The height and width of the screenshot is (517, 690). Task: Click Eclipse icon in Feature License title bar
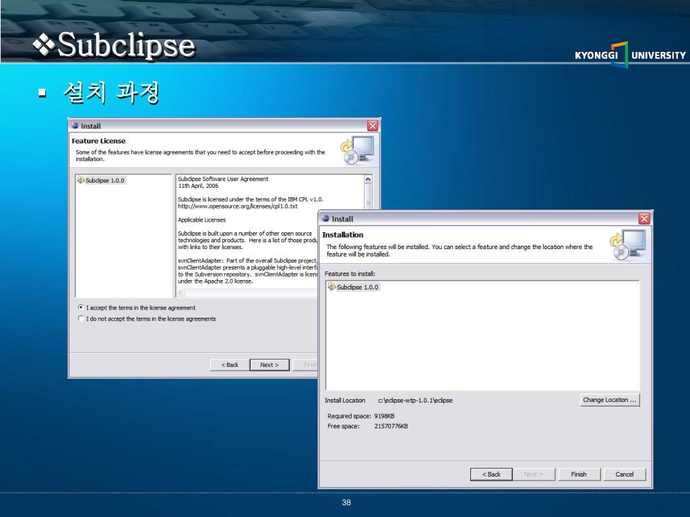pyautogui.click(x=75, y=125)
